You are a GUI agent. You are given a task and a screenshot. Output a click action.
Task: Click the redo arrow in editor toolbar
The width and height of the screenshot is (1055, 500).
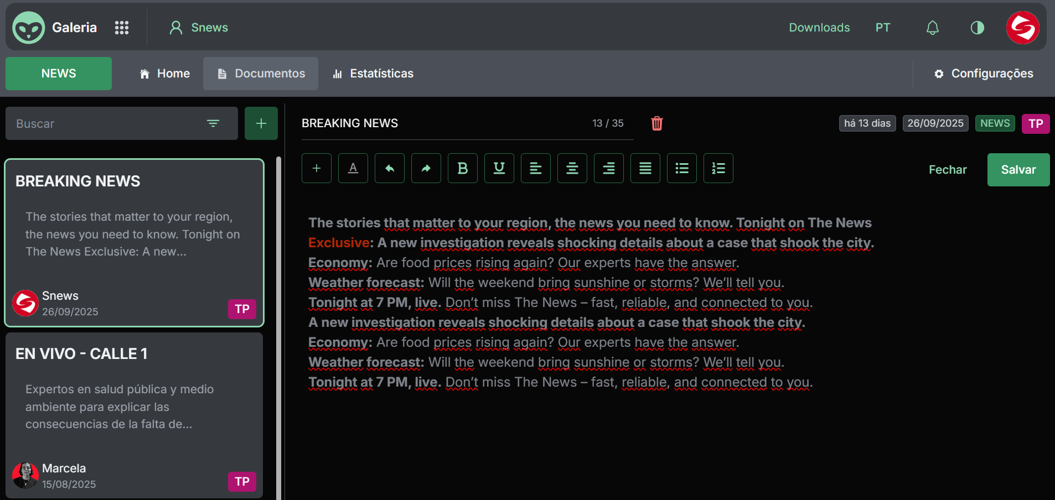(426, 168)
